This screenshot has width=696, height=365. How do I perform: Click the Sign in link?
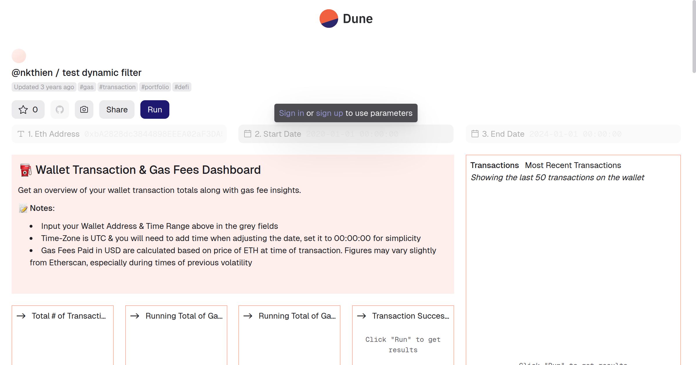click(x=291, y=113)
